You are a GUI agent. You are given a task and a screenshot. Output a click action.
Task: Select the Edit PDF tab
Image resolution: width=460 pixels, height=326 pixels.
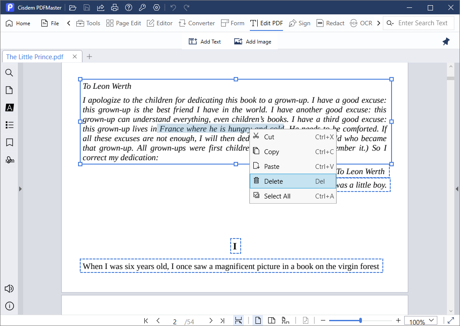(x=266, y=23)
